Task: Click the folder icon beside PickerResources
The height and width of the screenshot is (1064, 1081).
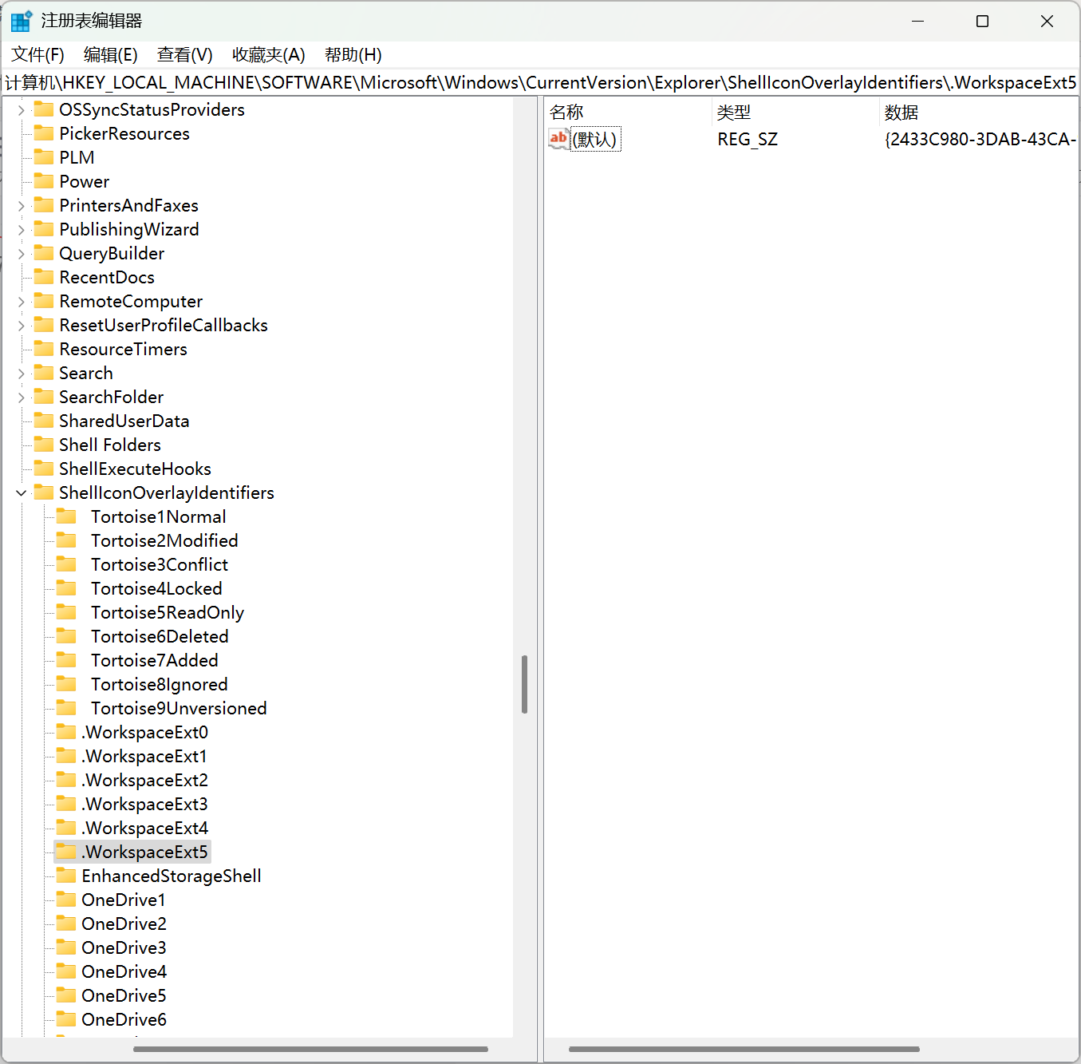Action: (x=44, y=133)
